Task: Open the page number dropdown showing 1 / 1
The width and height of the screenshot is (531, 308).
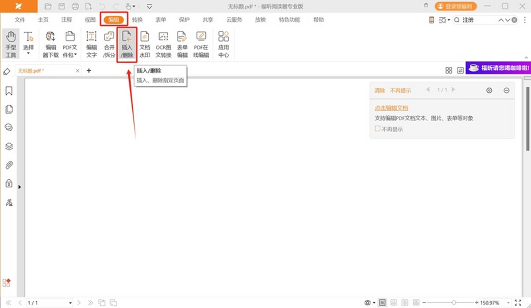Action: tap(70, 303)
